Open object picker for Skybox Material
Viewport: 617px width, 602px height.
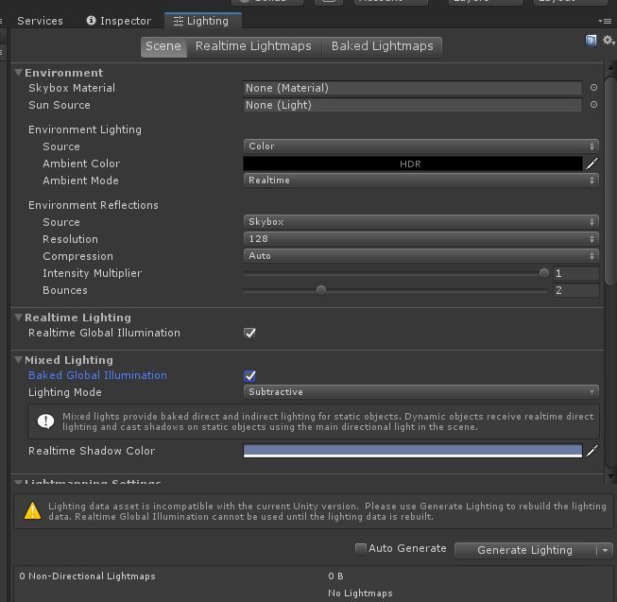pos(593,88)
